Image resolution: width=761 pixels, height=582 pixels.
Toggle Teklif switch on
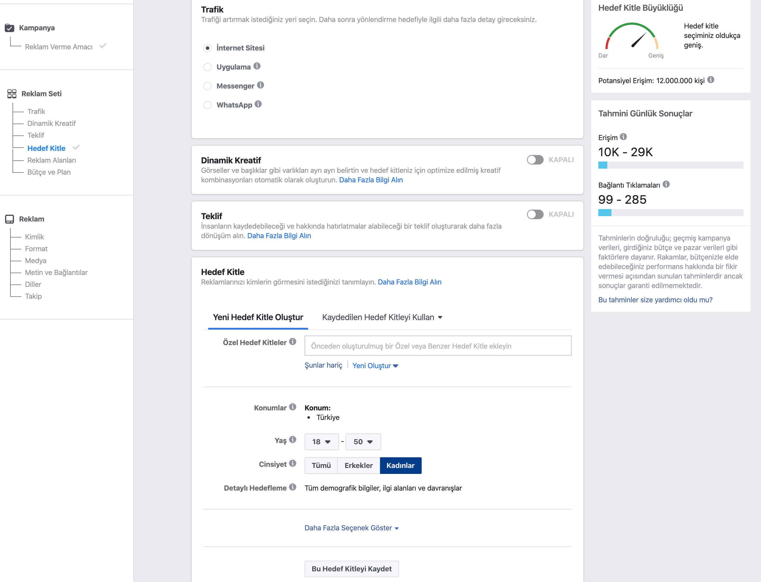tap(535, 214)
